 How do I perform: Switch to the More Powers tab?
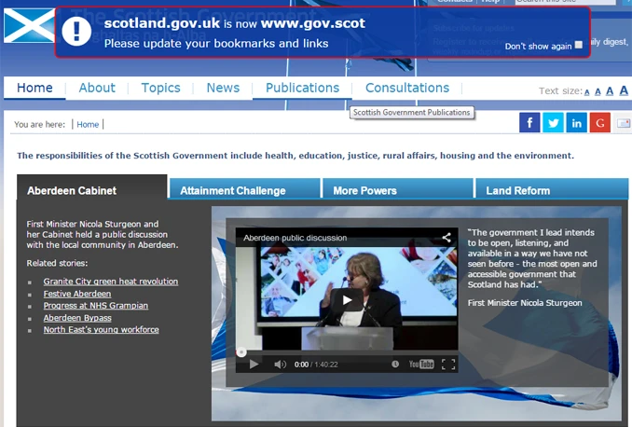[x=398, y=190]
